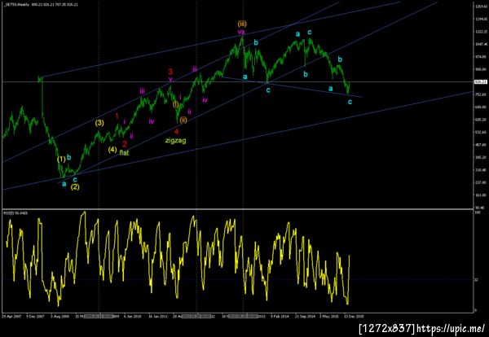
Task: Click the "3 May 2015" date label
Action: pos(329,316)
